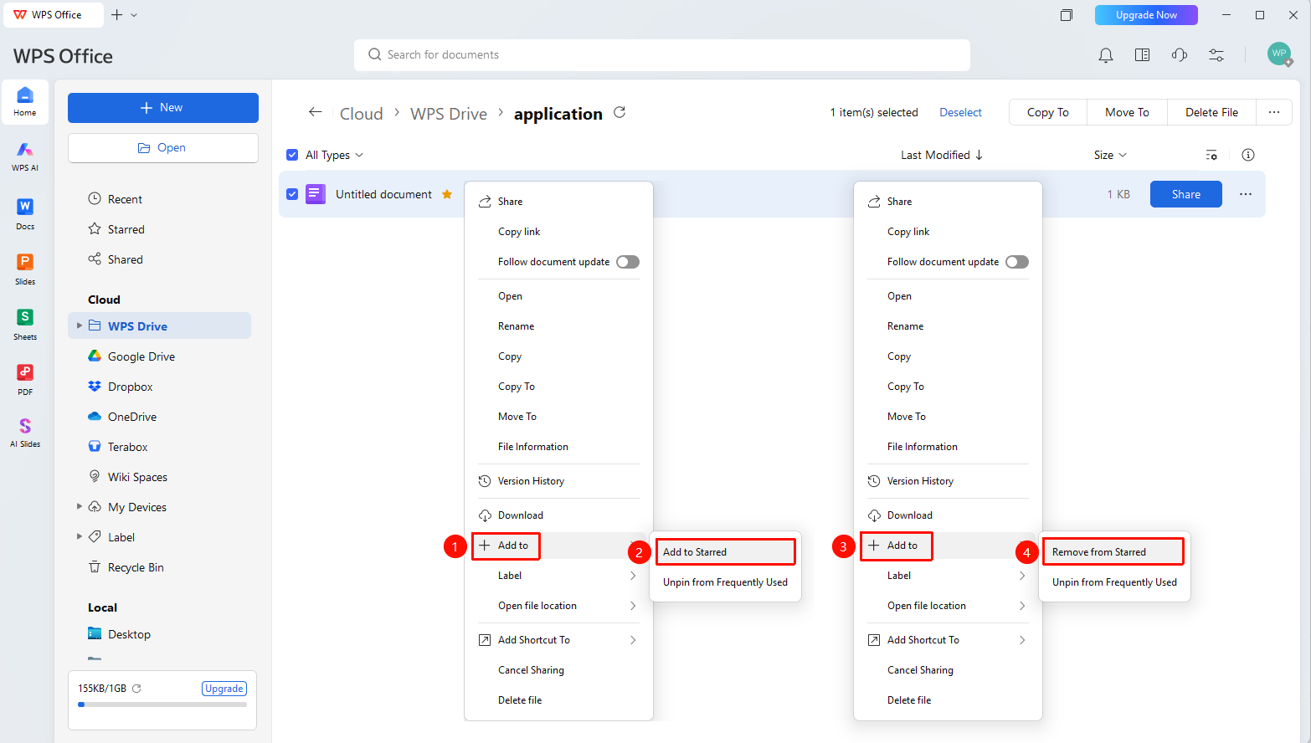The width and height of the screenshot is (1311, 743).
Task: Open the All Types filter dropdown
Action: tap(334, 155)
